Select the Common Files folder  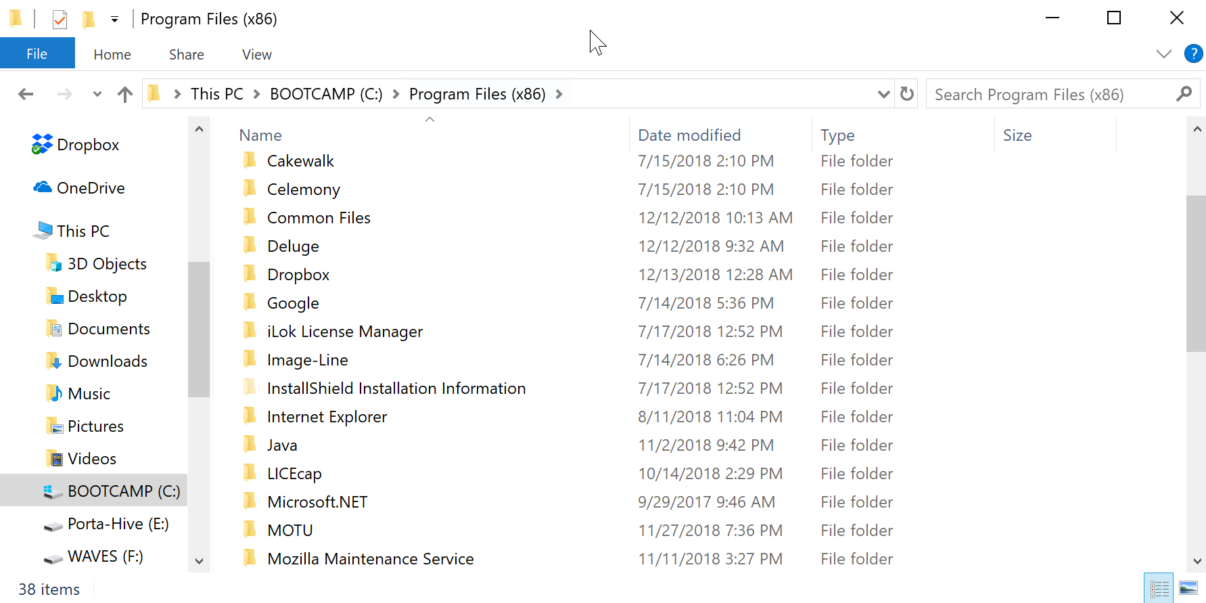pyautogui.click(x=319, y=218)
